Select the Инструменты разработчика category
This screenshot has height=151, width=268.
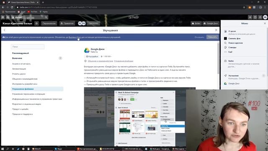pos(25,84)
